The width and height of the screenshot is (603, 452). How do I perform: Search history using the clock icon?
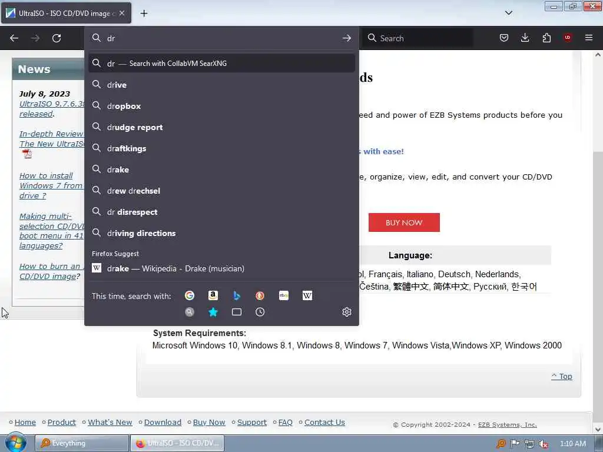260,312
